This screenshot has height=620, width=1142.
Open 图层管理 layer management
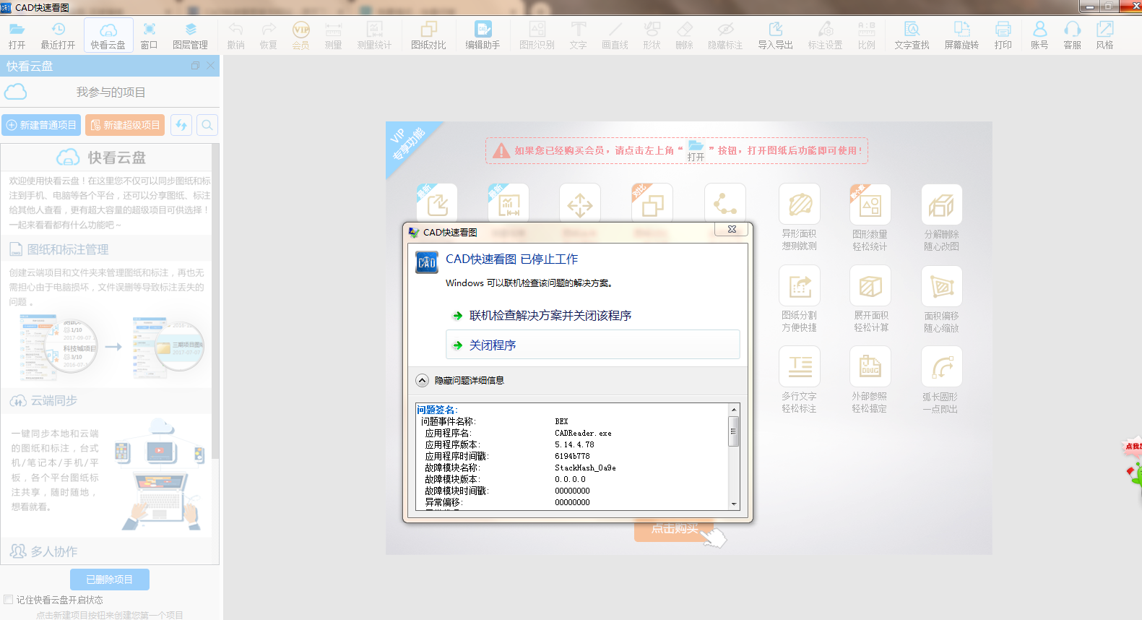pyautogui.click(x=190, y=35)
